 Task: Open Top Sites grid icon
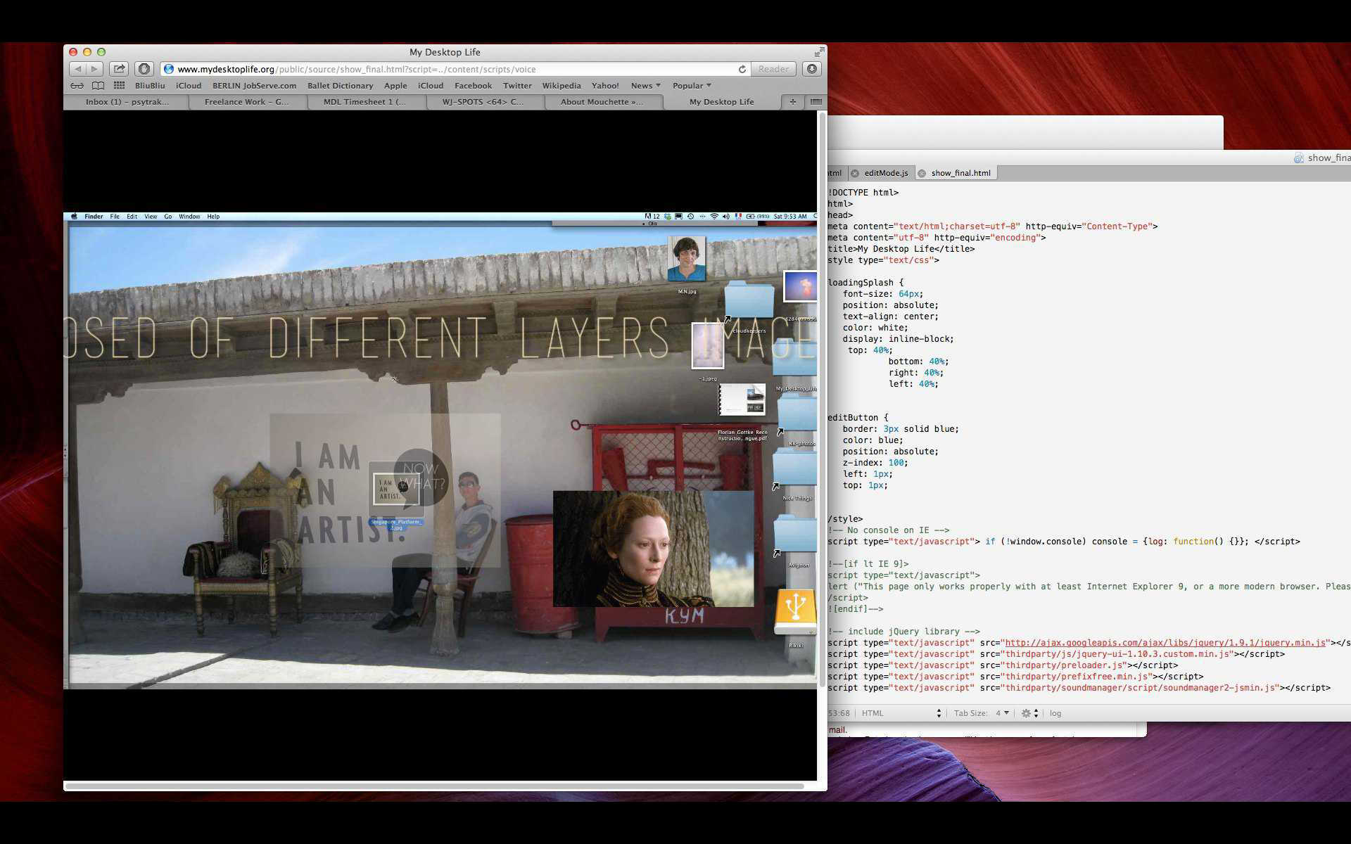119,86
